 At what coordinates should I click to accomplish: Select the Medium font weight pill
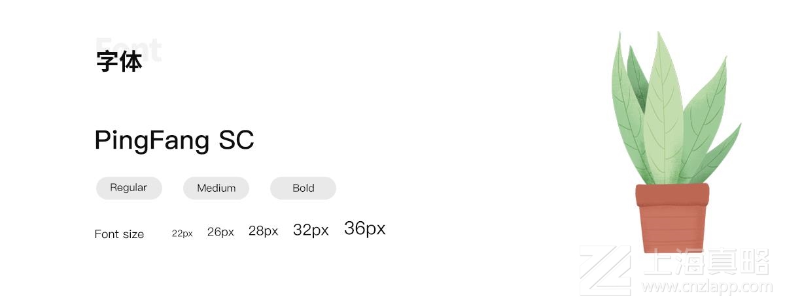point(216,188)
